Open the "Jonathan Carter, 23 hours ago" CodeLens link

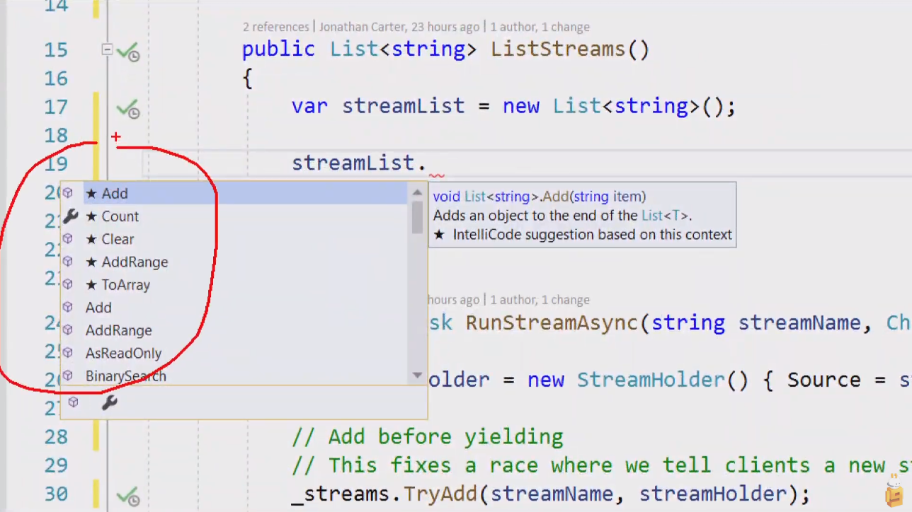tap(399, 27)
